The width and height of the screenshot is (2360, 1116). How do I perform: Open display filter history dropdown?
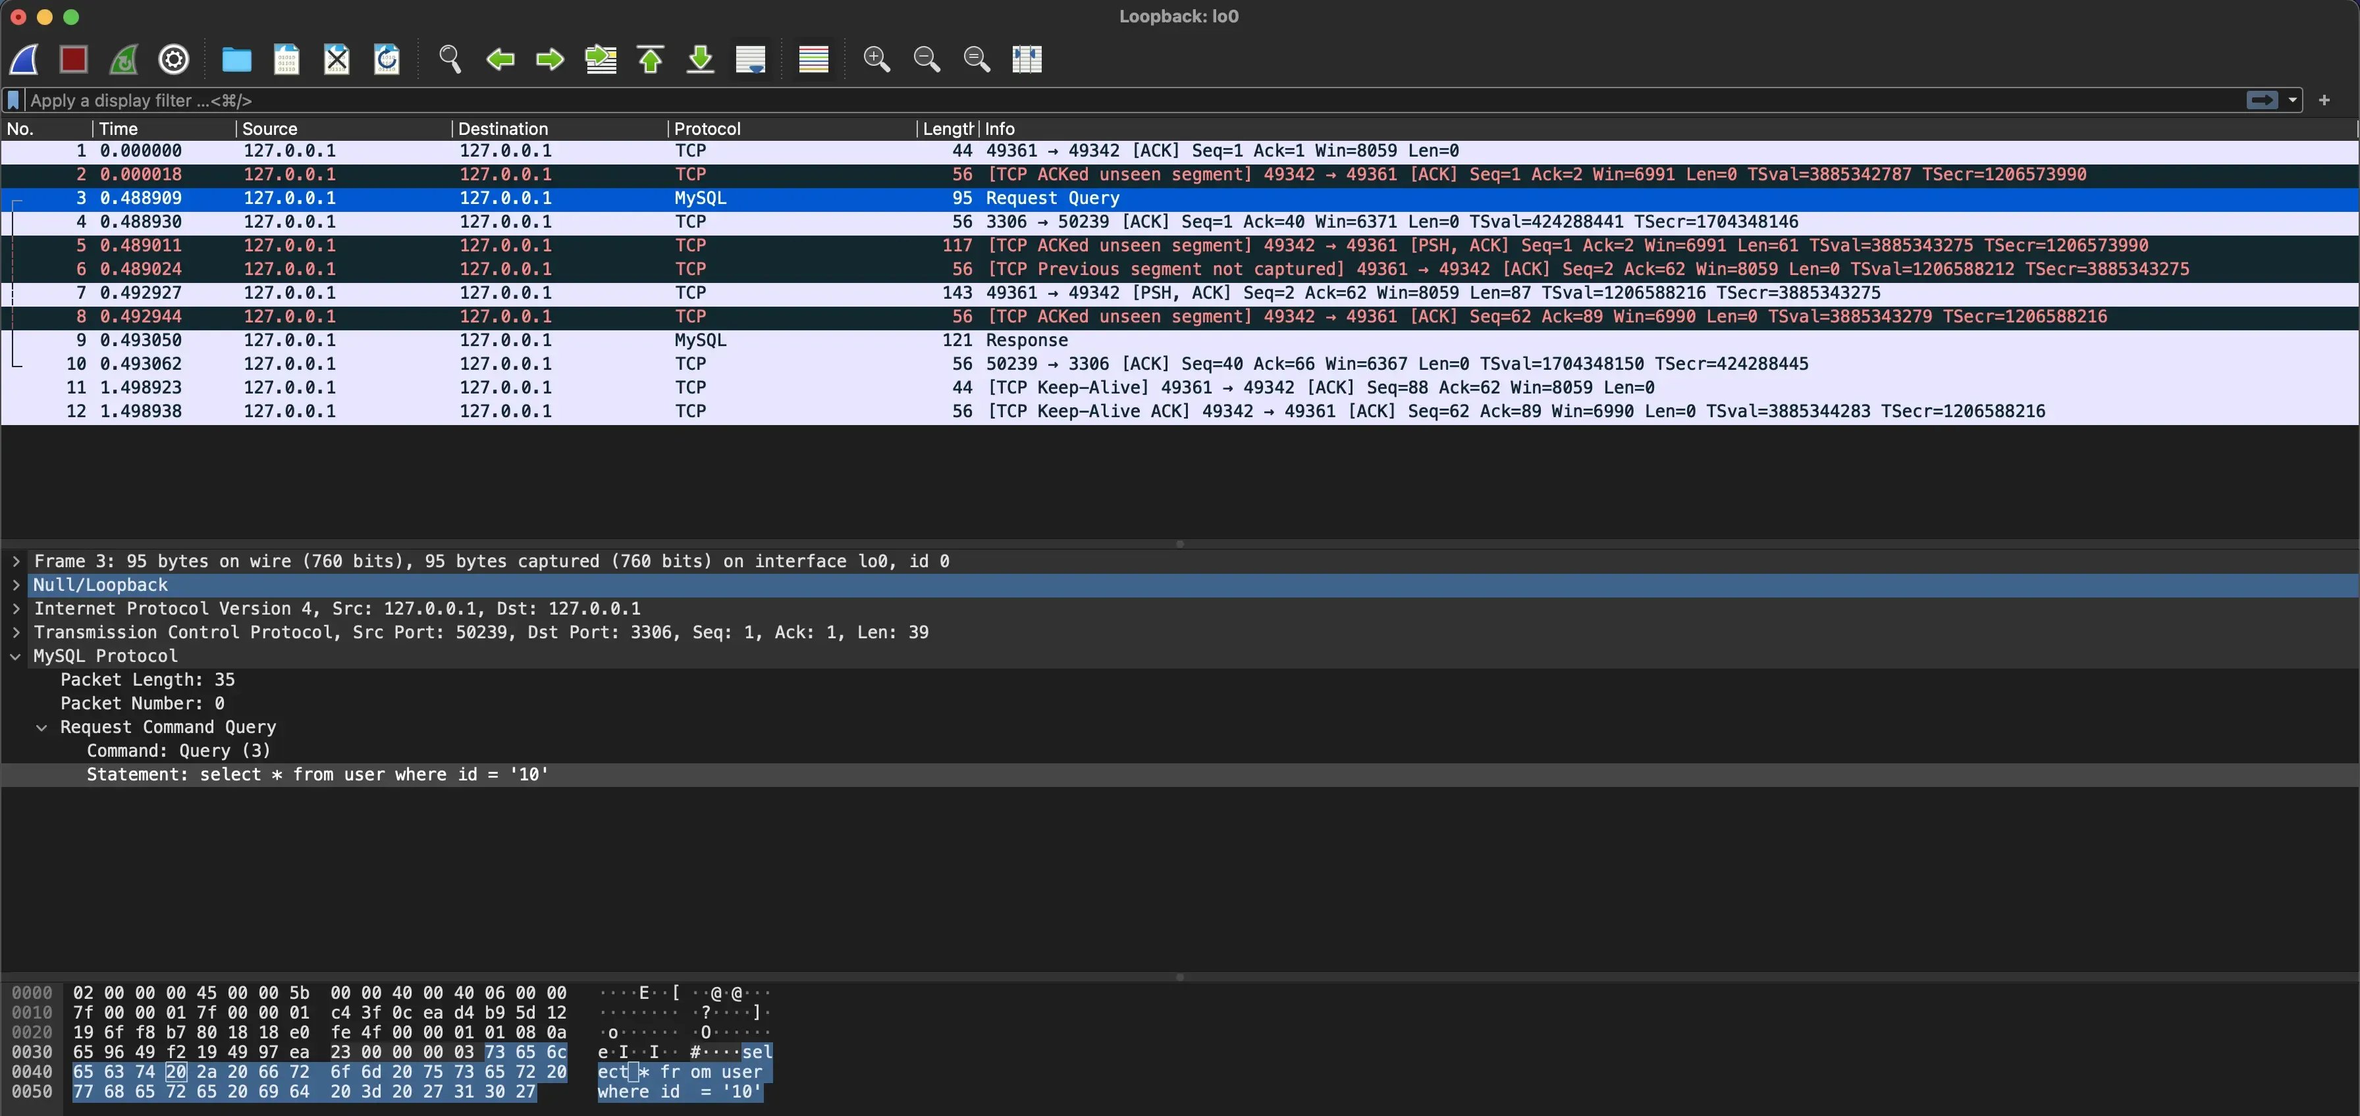tap(2293, 100)
